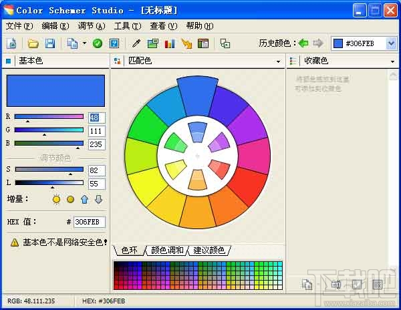401x310 pixels.
Task: Click the bright sun lighten icon
Action: coord(57,199)
